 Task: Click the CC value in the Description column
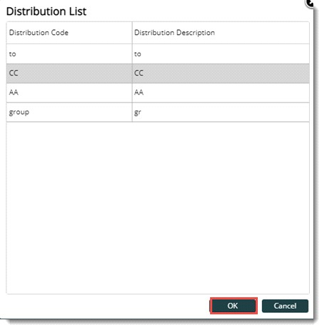pyautogui.click(x=221, y=73)
